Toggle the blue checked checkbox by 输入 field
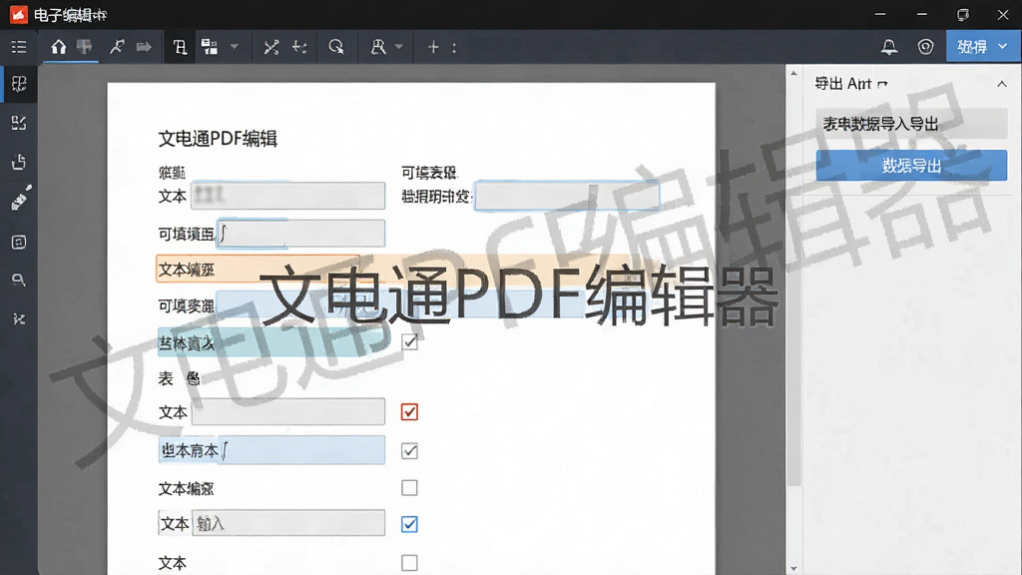This screenshot has width=1022, height=575. point(409,524)
